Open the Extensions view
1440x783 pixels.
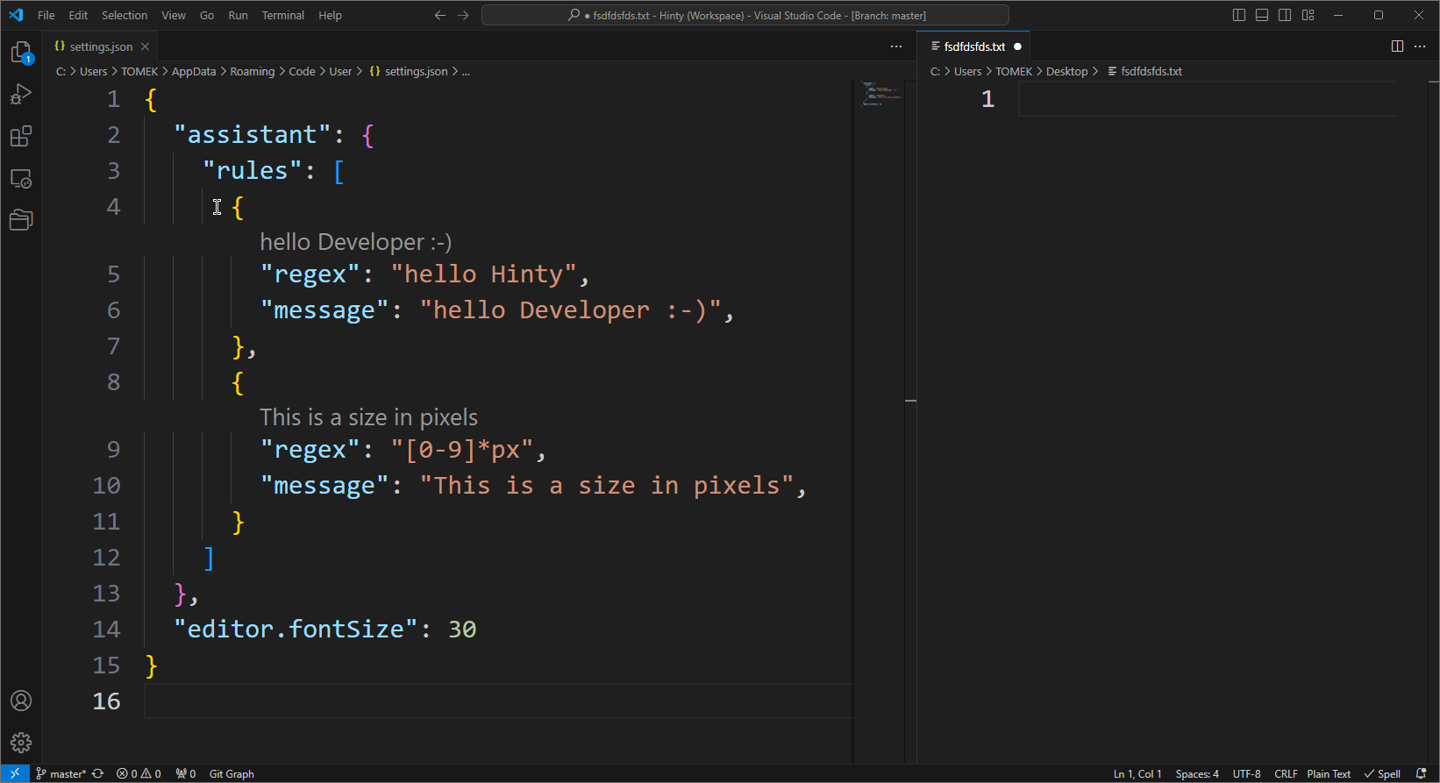click(x=21, y=137)
